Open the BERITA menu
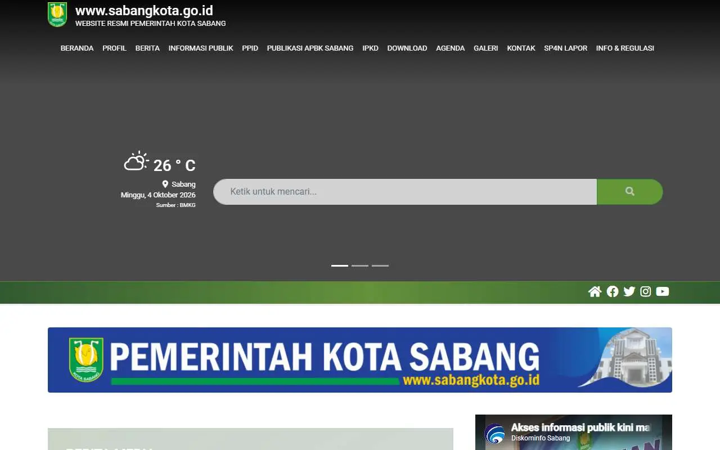Screen dimensions: 720x450 [147, 48]
